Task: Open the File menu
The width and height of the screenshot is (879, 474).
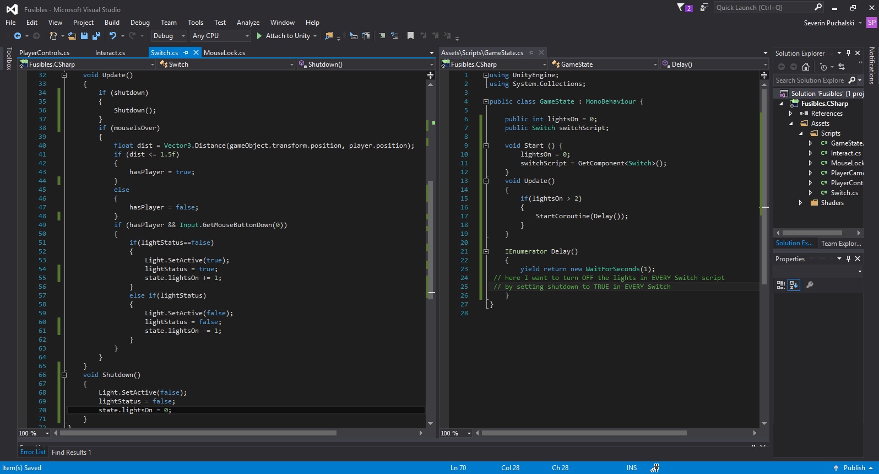Action: click(x=10, y=23)
